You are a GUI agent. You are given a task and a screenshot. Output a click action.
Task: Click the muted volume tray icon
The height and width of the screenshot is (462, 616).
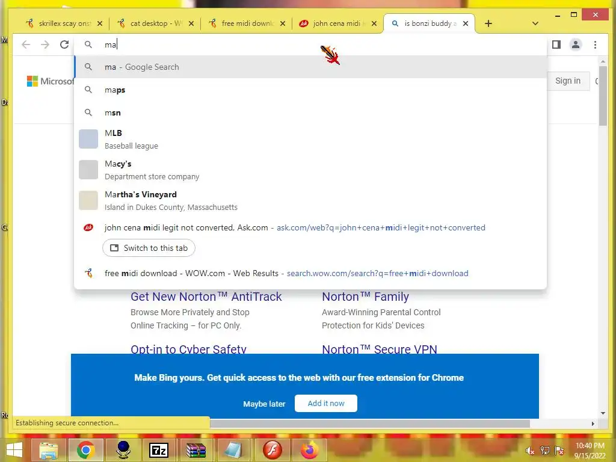(530, 451)
